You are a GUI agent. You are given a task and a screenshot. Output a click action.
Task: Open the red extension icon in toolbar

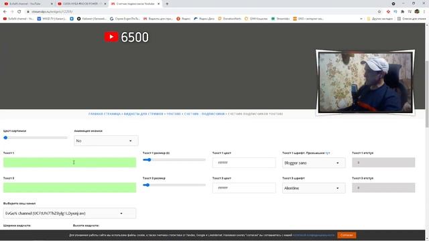pos(388,12)
